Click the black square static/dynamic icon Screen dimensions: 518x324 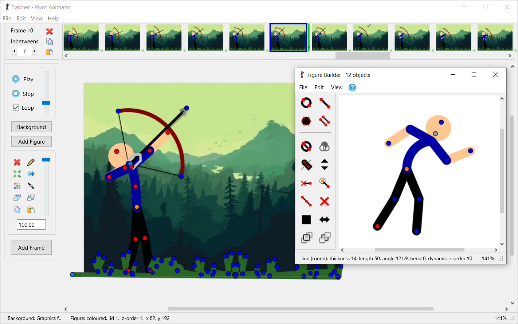(306, 220)
